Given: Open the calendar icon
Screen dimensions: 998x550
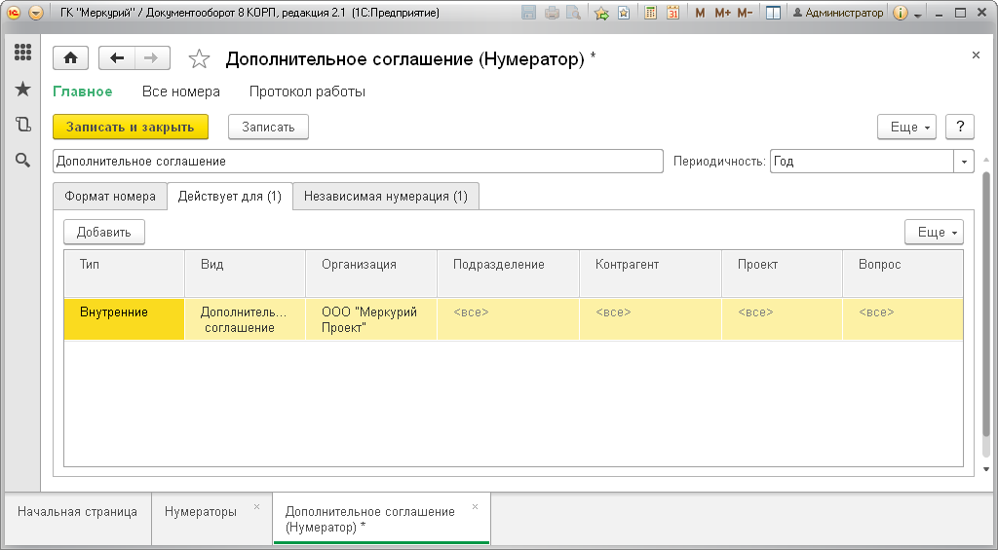Looking at the screenshot, I should pos(672,13).
